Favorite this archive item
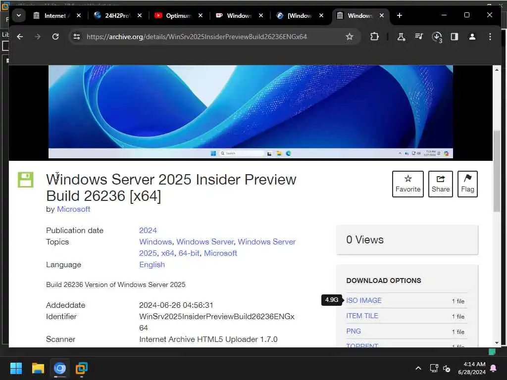The width and height of the screenshot is (507, 380). click(x=408, y=184)
